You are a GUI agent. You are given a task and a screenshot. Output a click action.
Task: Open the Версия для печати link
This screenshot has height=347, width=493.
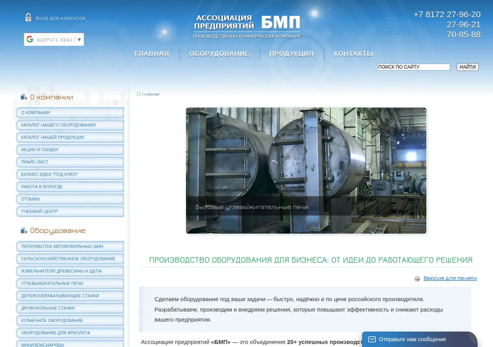coord(450,278)
